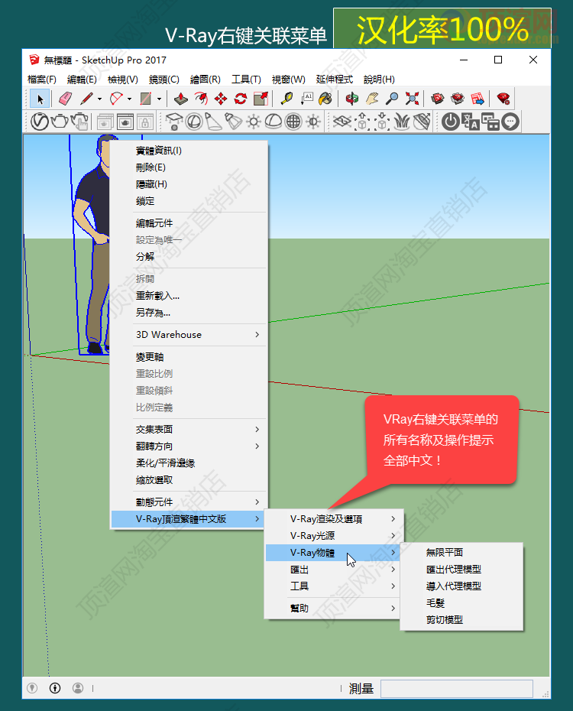The image size is (573, 711).
Task: Click the Send to LayOut icon
Action: [477, 99]
